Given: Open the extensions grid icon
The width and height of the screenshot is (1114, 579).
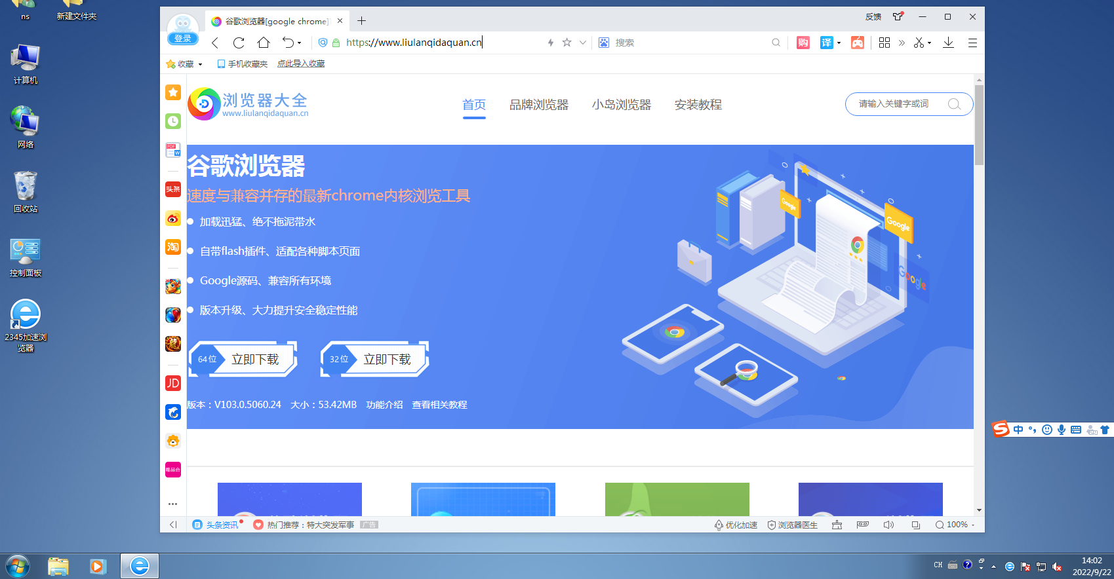Looking at the screenshot, I should 885,43.
